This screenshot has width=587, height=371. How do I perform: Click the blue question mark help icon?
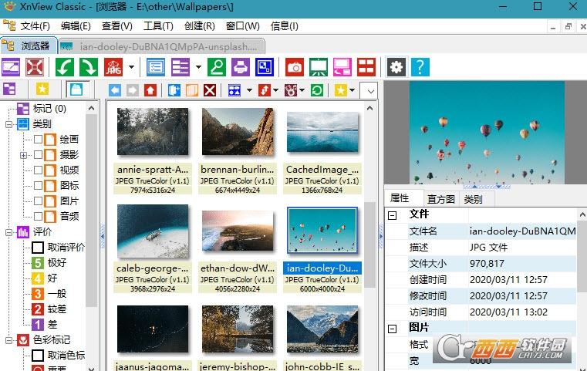pos(420,67)
